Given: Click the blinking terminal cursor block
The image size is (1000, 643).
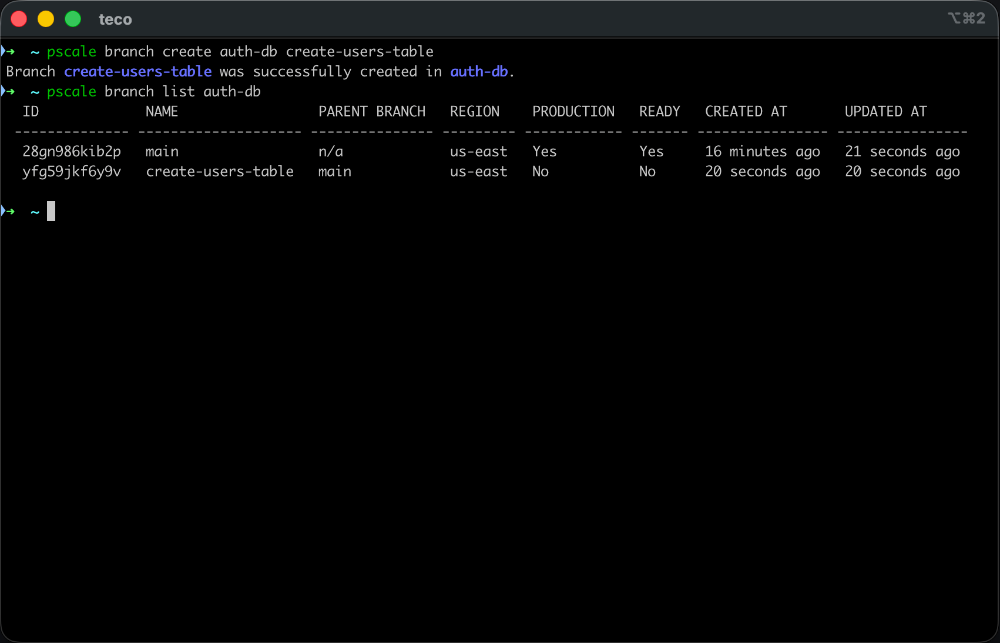Looking at the screenshot, I should coord(52,210).
